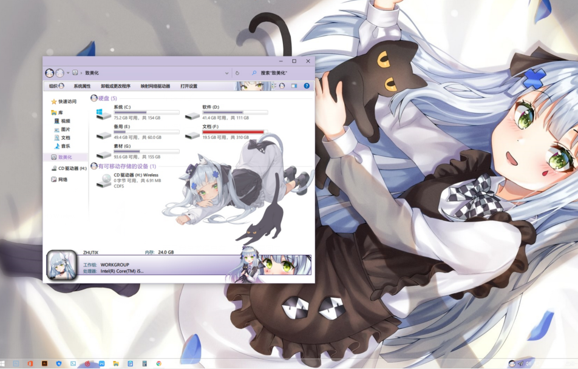
Task: Select 快速访问 in navigation pane
Action: coord(64,101)
